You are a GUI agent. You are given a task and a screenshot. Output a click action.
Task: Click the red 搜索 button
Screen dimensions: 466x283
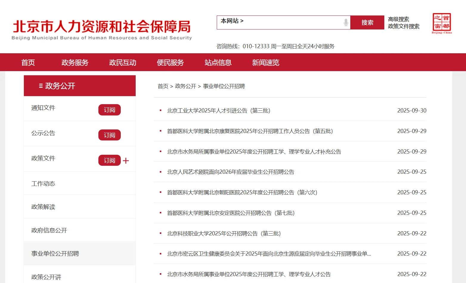coord(367,23)
